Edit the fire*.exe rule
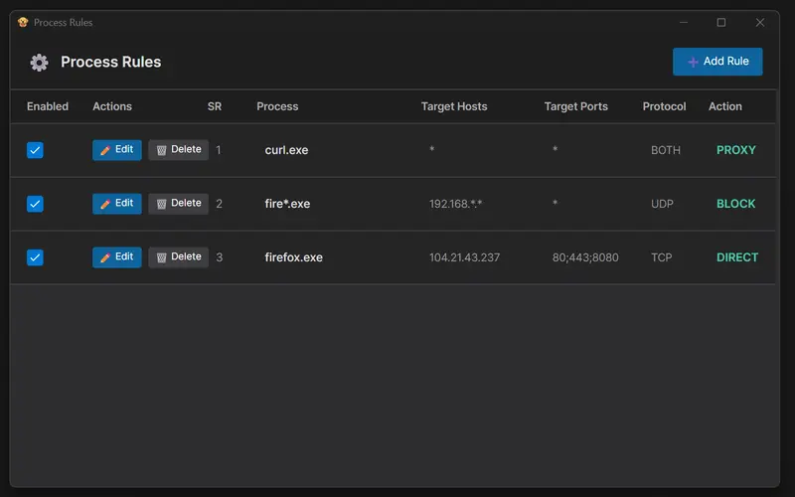 [117, 204]
